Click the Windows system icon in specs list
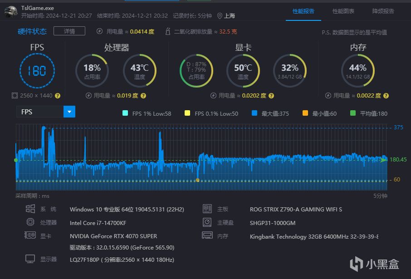 click(x=30, y=209)
